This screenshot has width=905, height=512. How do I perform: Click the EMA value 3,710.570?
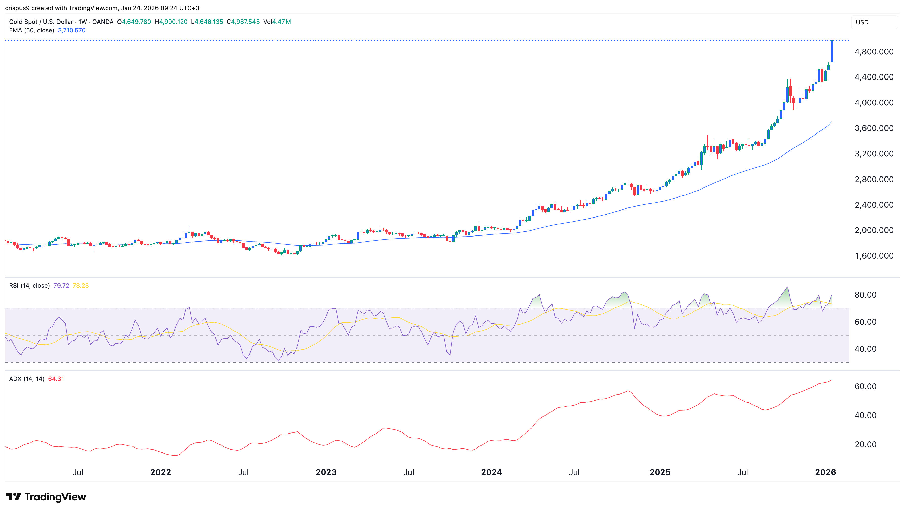click(x=72, y=31)
